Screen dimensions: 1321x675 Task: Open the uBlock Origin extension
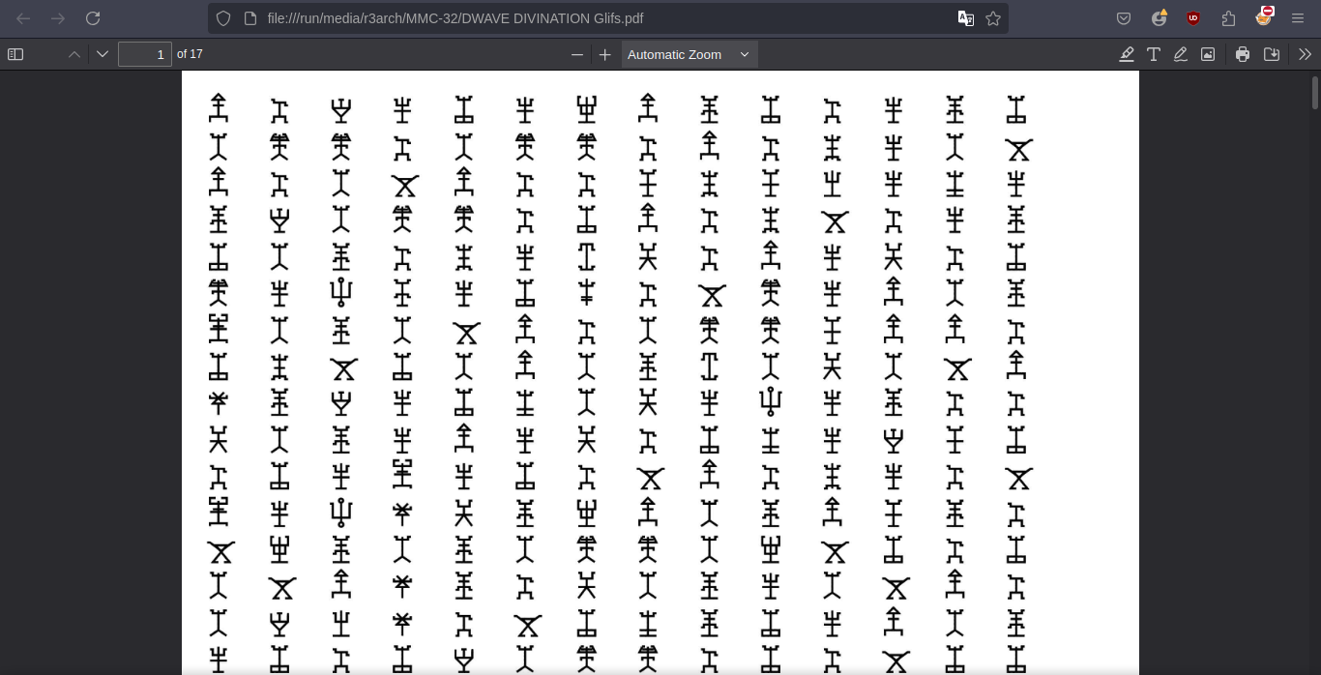click(x=1193, y=18)
